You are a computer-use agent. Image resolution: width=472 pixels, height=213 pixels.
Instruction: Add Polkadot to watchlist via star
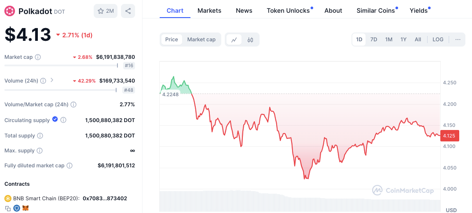click(x=105, y=11)
